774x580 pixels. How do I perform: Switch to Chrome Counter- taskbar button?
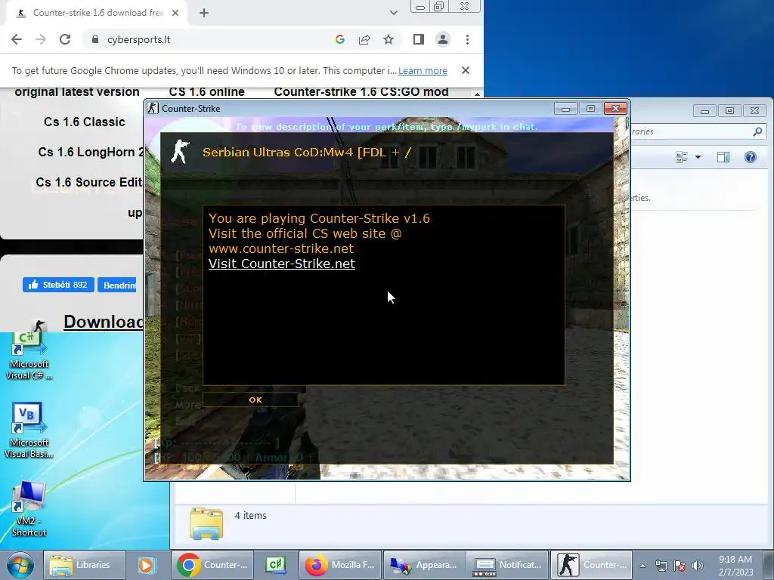pos(212,565)
